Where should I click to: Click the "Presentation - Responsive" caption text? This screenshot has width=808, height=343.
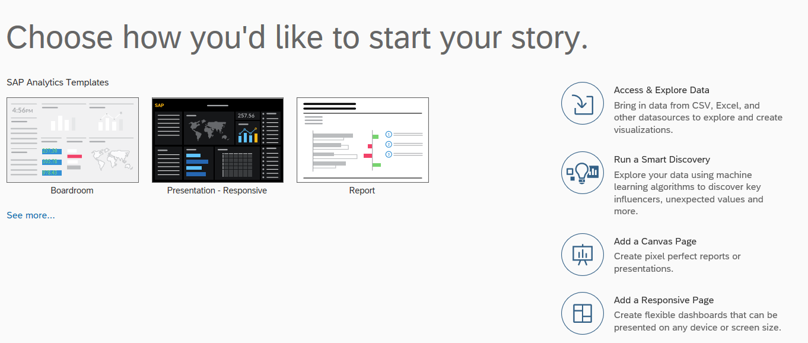tap(217, 190)
